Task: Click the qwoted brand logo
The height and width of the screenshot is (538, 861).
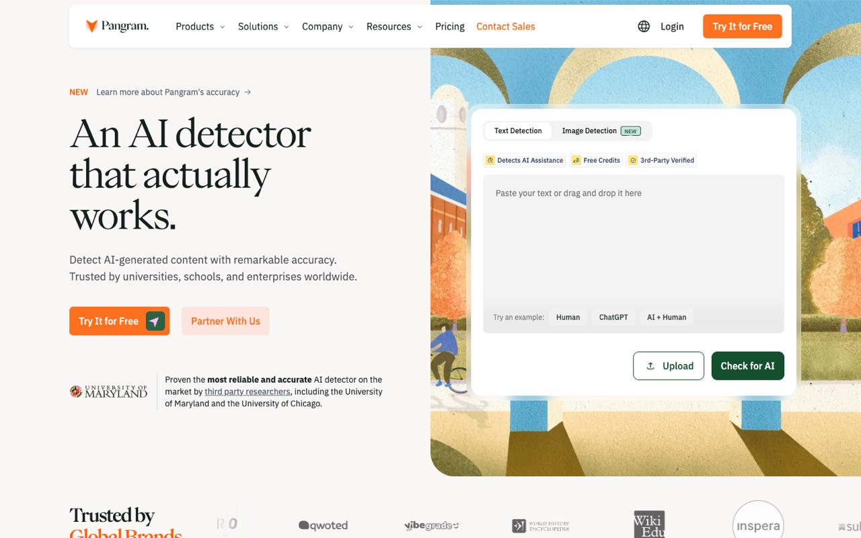Action: click(323, 525)
